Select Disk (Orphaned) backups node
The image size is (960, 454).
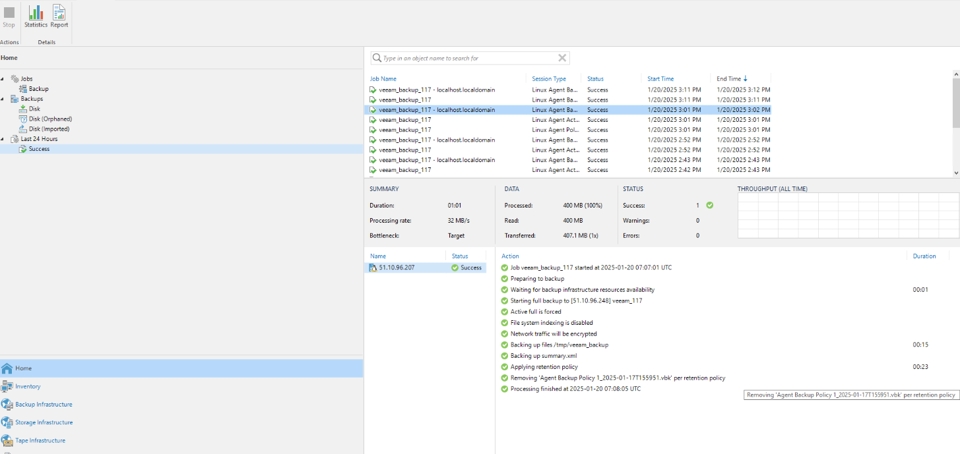pos(50,119)
